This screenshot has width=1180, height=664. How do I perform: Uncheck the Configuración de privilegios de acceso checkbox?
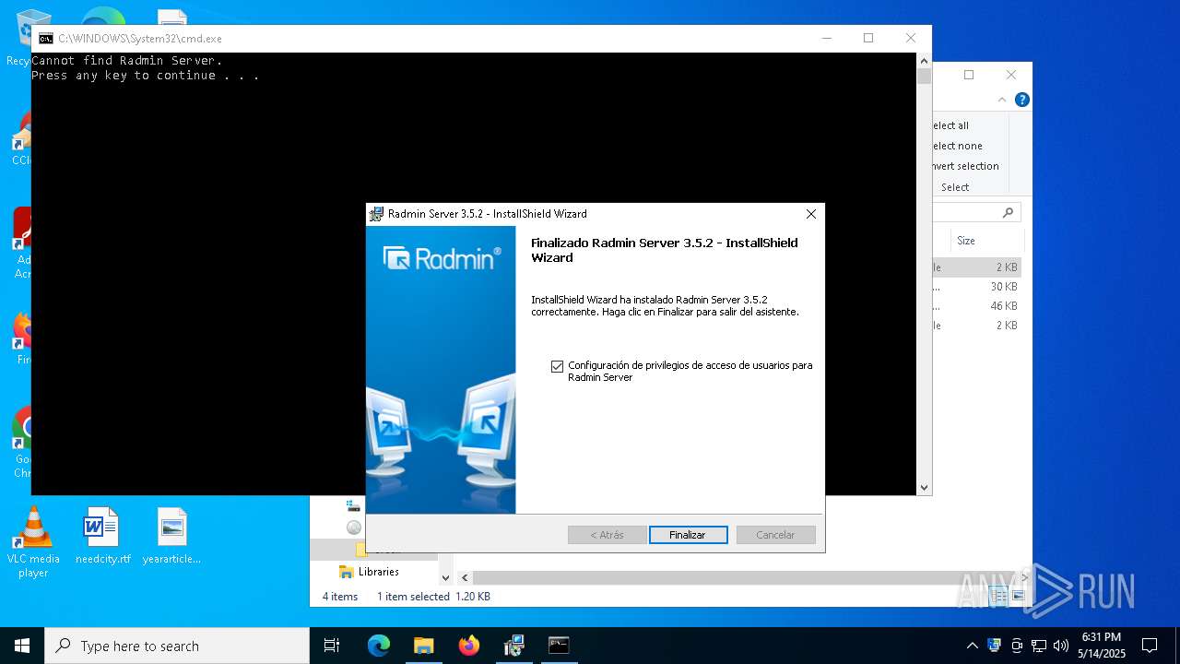[x=557, y=366]
